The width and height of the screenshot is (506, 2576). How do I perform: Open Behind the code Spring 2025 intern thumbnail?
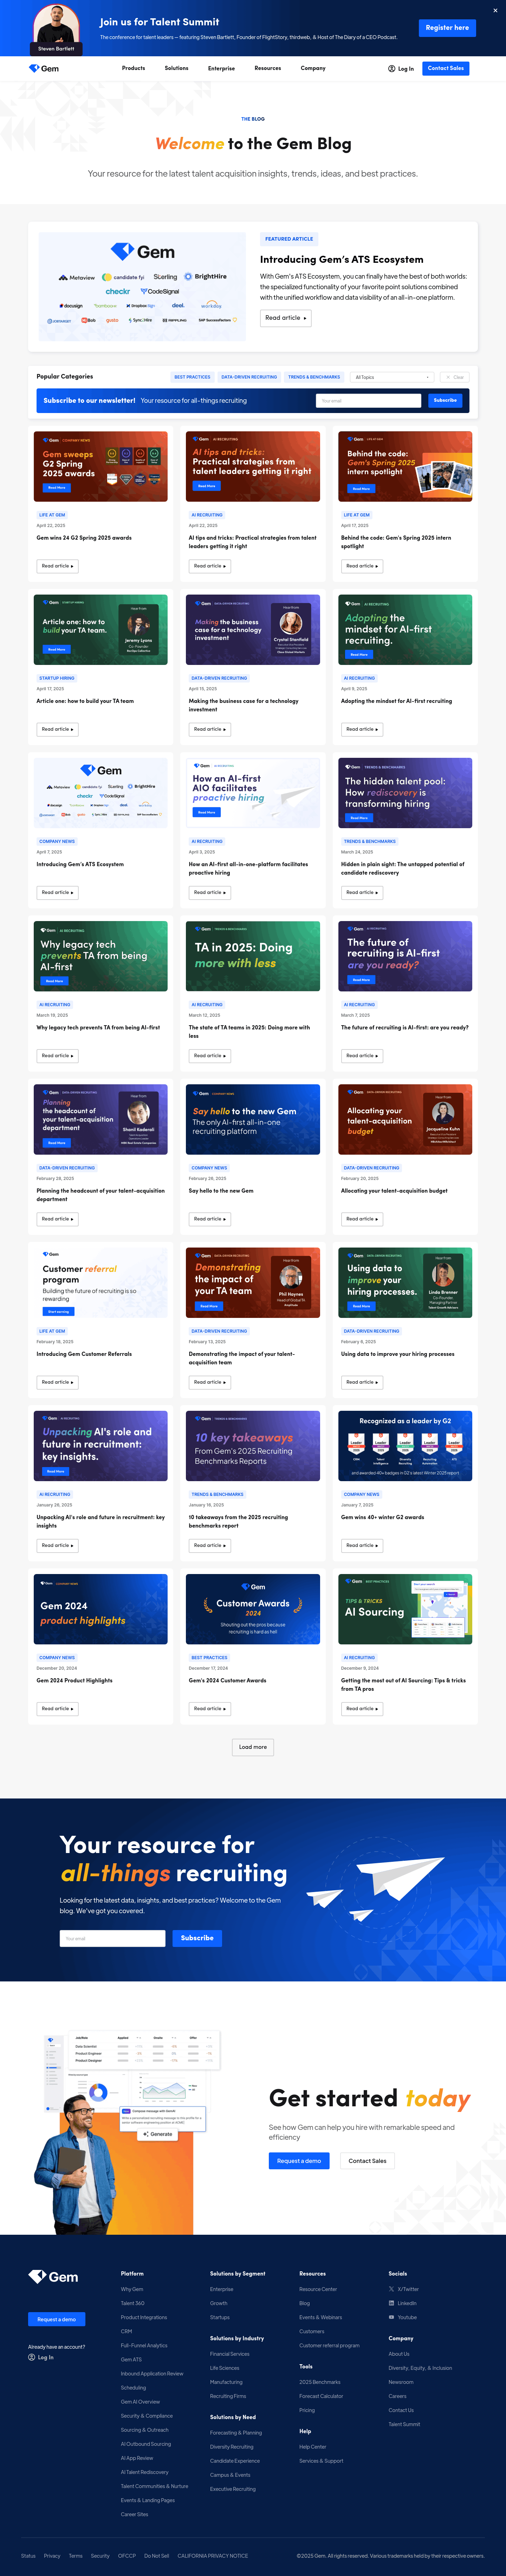click(405, 466)
